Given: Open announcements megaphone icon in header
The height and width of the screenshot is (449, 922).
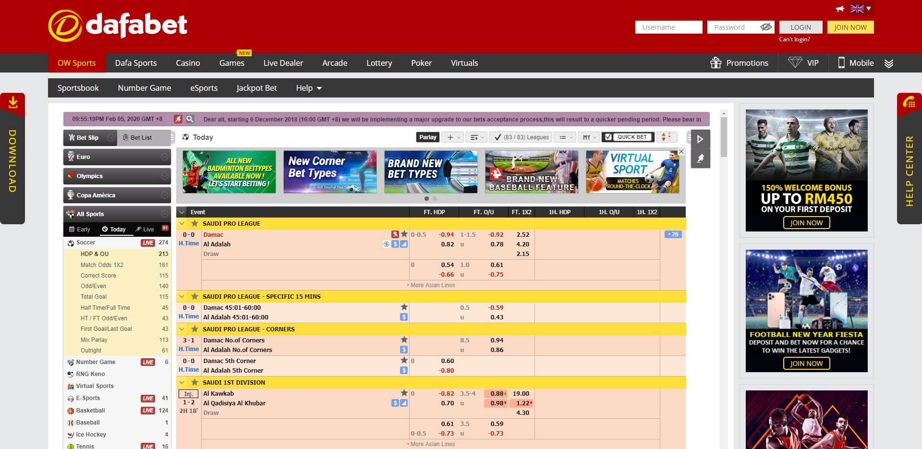Looking at the screenshot, I should [840, 9].
